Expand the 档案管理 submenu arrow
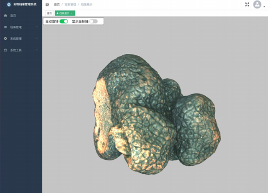Screen dimensions: 268x193 [x=37, y=27]
